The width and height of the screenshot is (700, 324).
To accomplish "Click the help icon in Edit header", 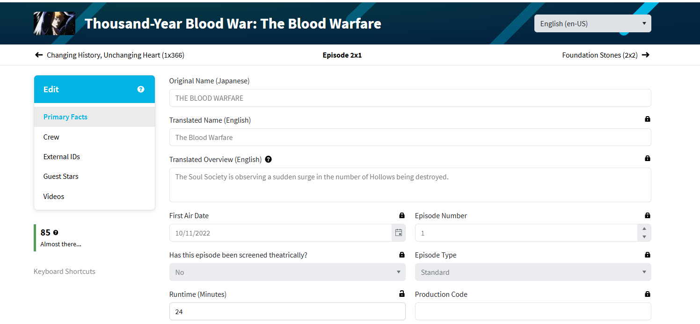I will 141,89.
